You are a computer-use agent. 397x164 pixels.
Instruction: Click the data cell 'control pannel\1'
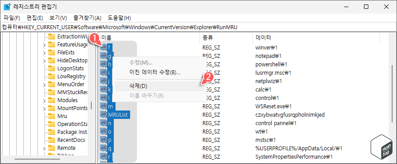click(x=276, y=123)
